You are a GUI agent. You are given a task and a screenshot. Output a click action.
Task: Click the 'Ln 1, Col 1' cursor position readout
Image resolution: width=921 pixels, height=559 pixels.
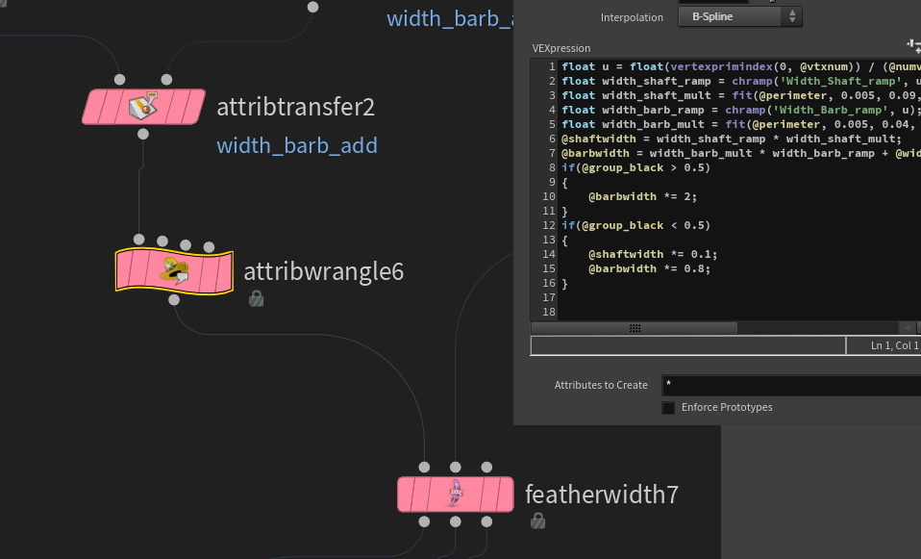[x=894, y=345]
